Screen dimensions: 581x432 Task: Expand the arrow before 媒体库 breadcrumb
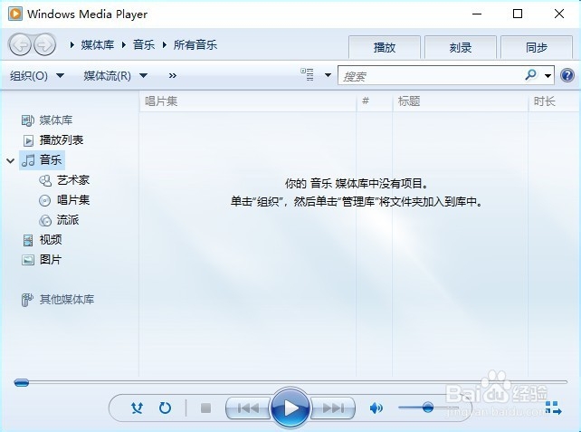[71, 45]
